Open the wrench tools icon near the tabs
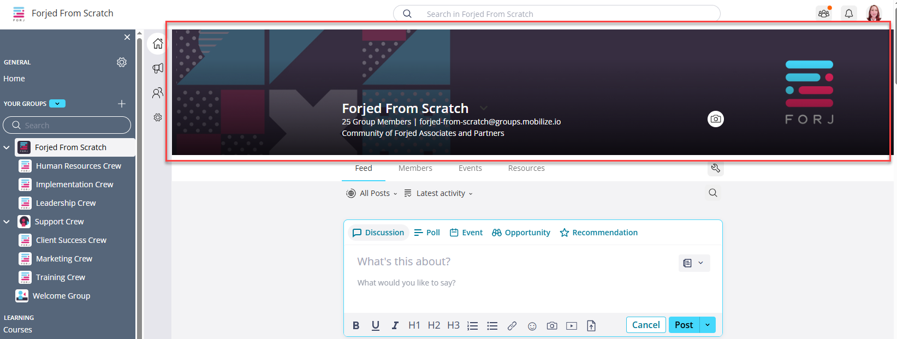 click(x=716, y=168)
